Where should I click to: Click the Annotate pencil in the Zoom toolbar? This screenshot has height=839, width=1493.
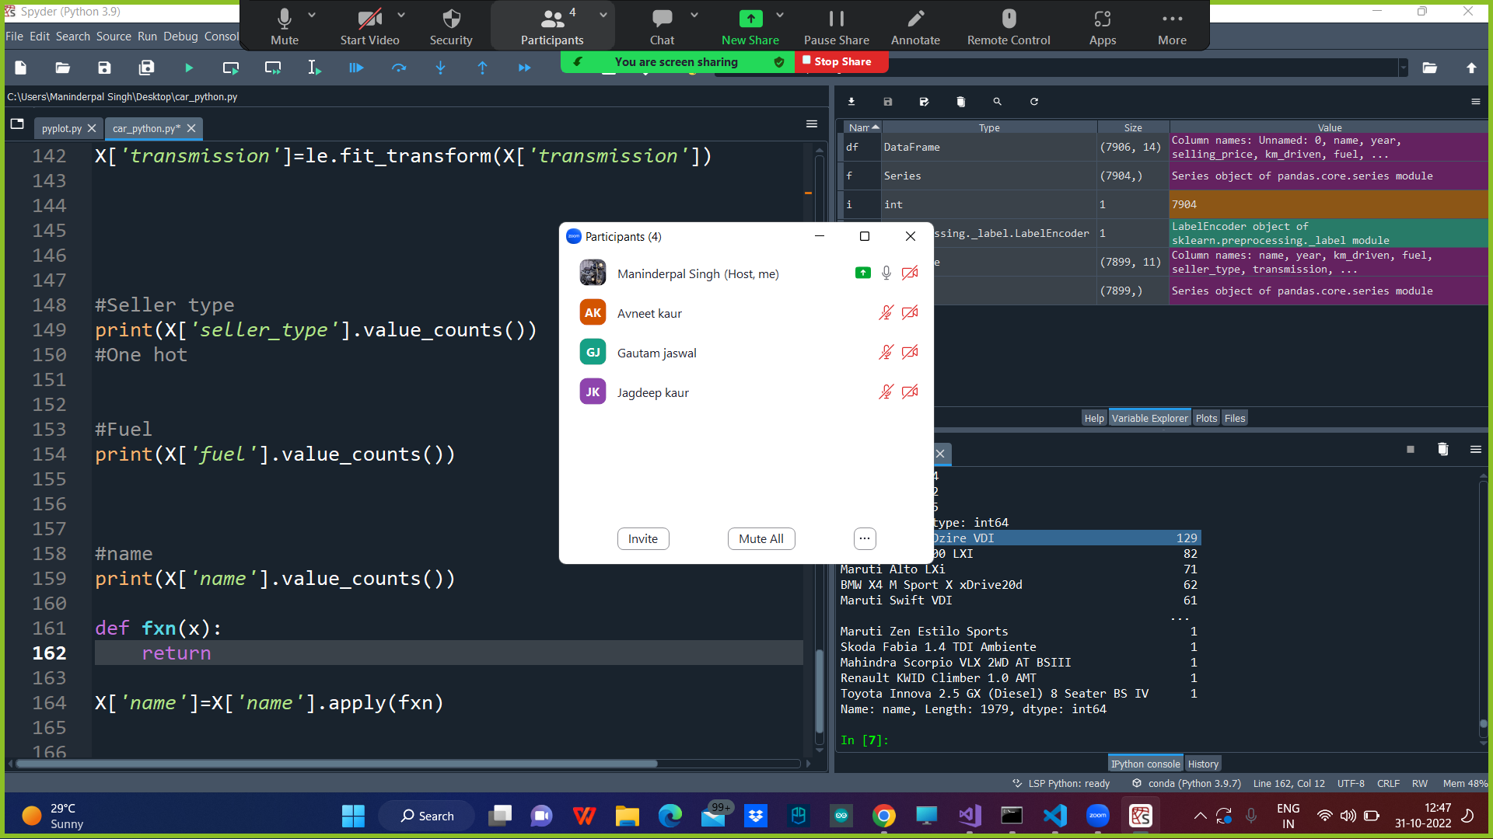pyautogui.click(x=915, y=26)
